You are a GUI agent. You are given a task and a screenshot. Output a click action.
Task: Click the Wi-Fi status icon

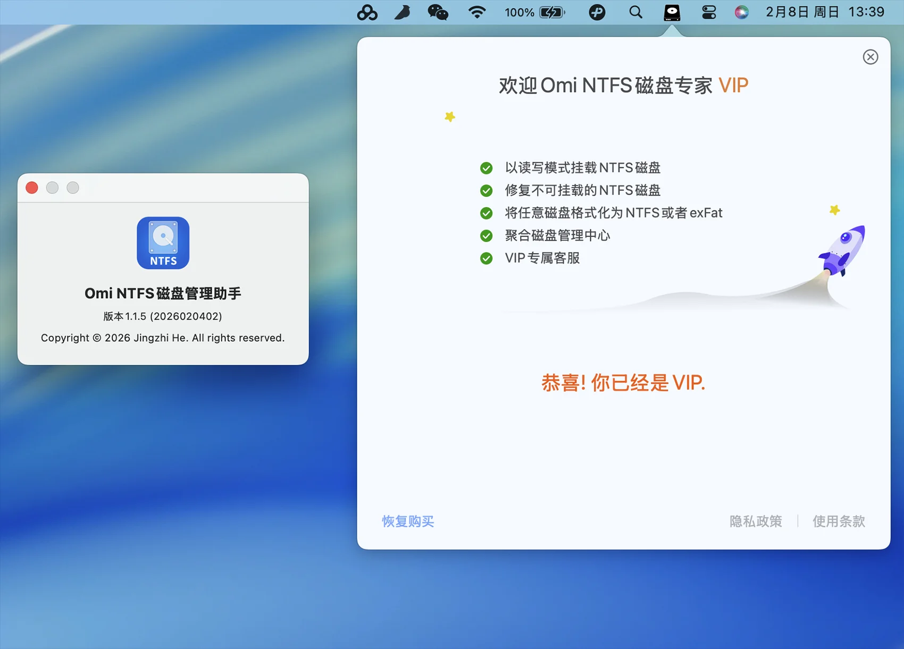click(476, 12)
